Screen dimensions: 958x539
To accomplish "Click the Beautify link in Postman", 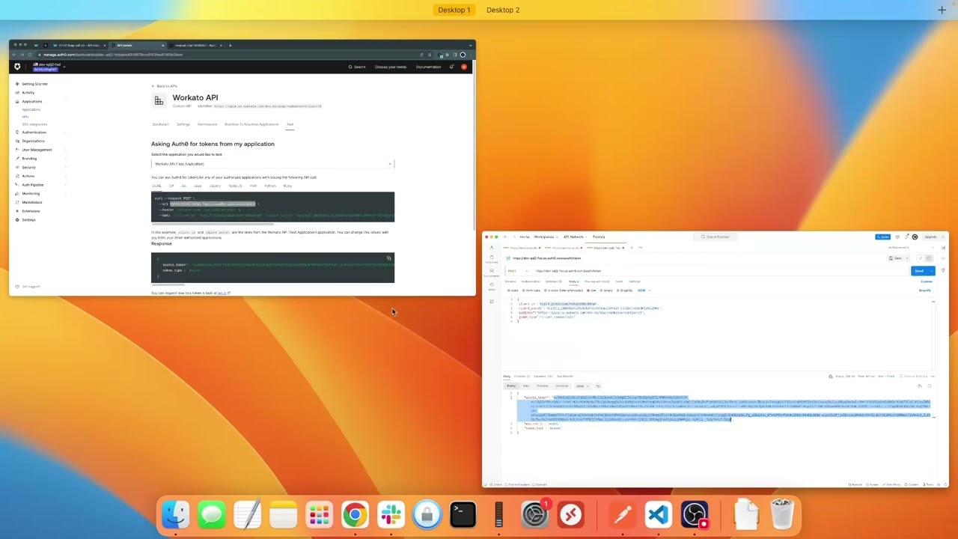I will 925,290.
